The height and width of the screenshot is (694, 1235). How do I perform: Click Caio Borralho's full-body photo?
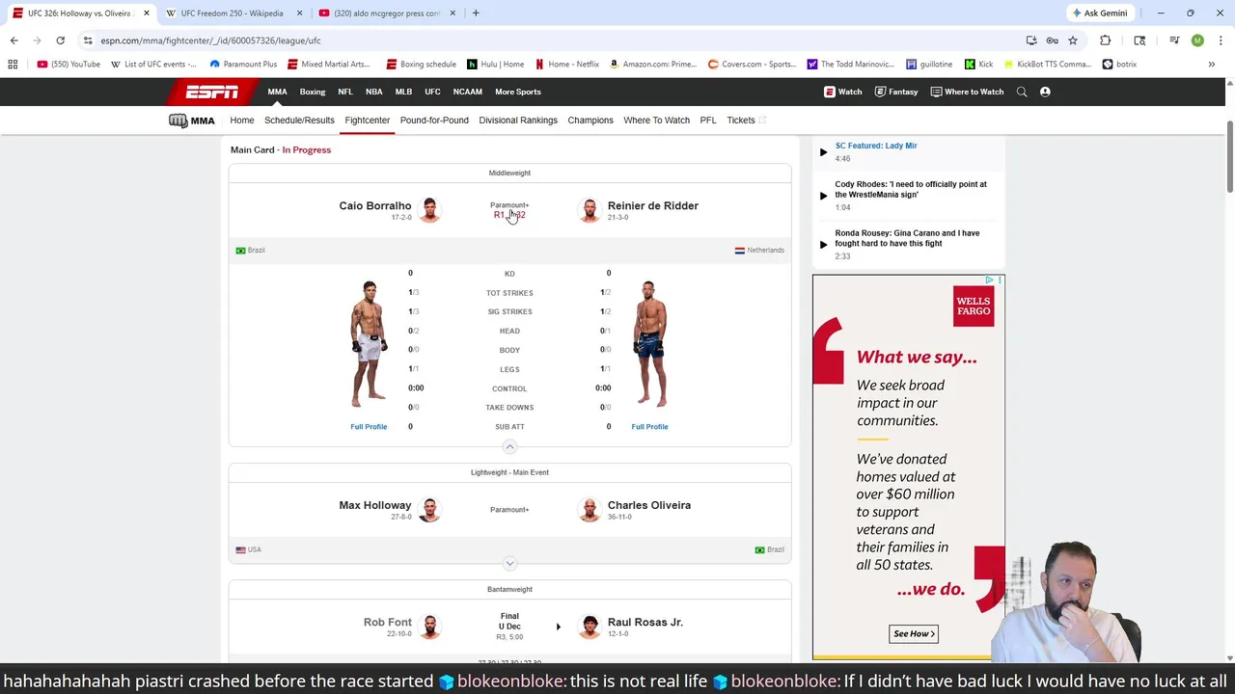(369, 344)
